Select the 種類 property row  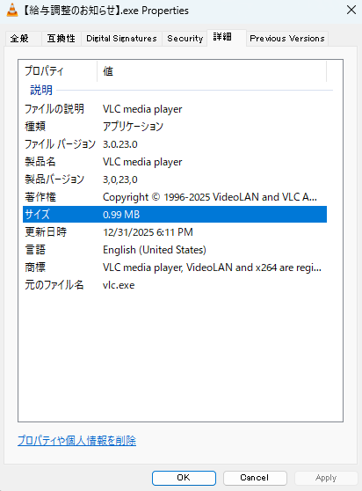[175, 127]
